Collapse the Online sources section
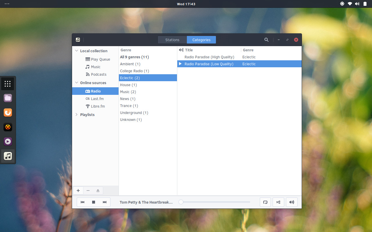The image size is (372, 232). [77, 83]
